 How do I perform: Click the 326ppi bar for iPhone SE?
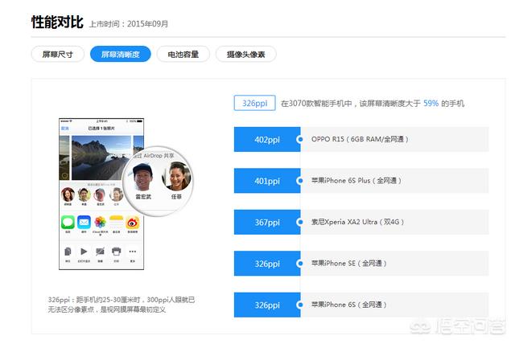[267, 264]
